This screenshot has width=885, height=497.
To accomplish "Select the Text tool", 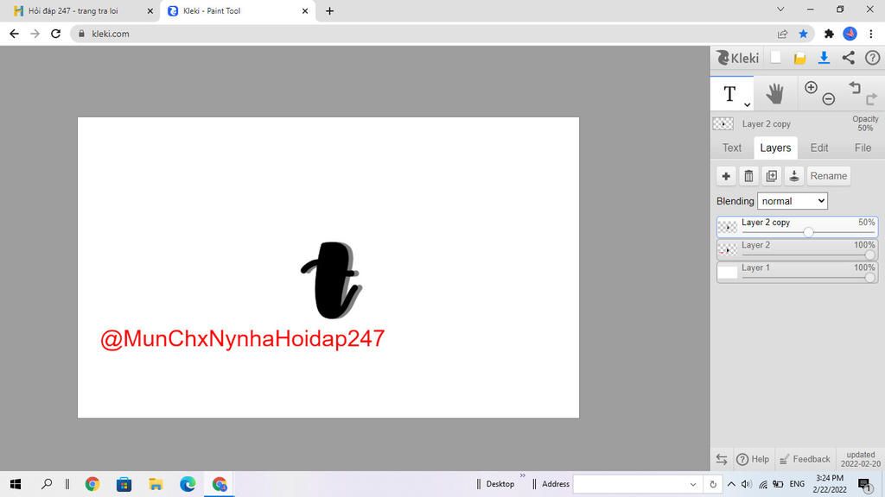I will coord(731,93).
